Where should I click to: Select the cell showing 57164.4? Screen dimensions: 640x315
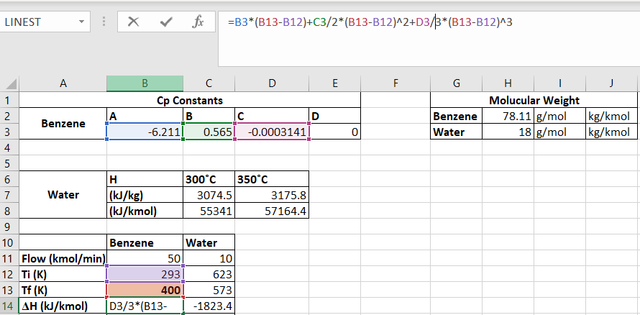271,211
